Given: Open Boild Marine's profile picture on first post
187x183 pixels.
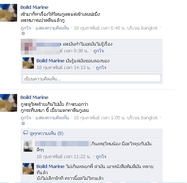Looking at the screenshot, I should (9, 13).
